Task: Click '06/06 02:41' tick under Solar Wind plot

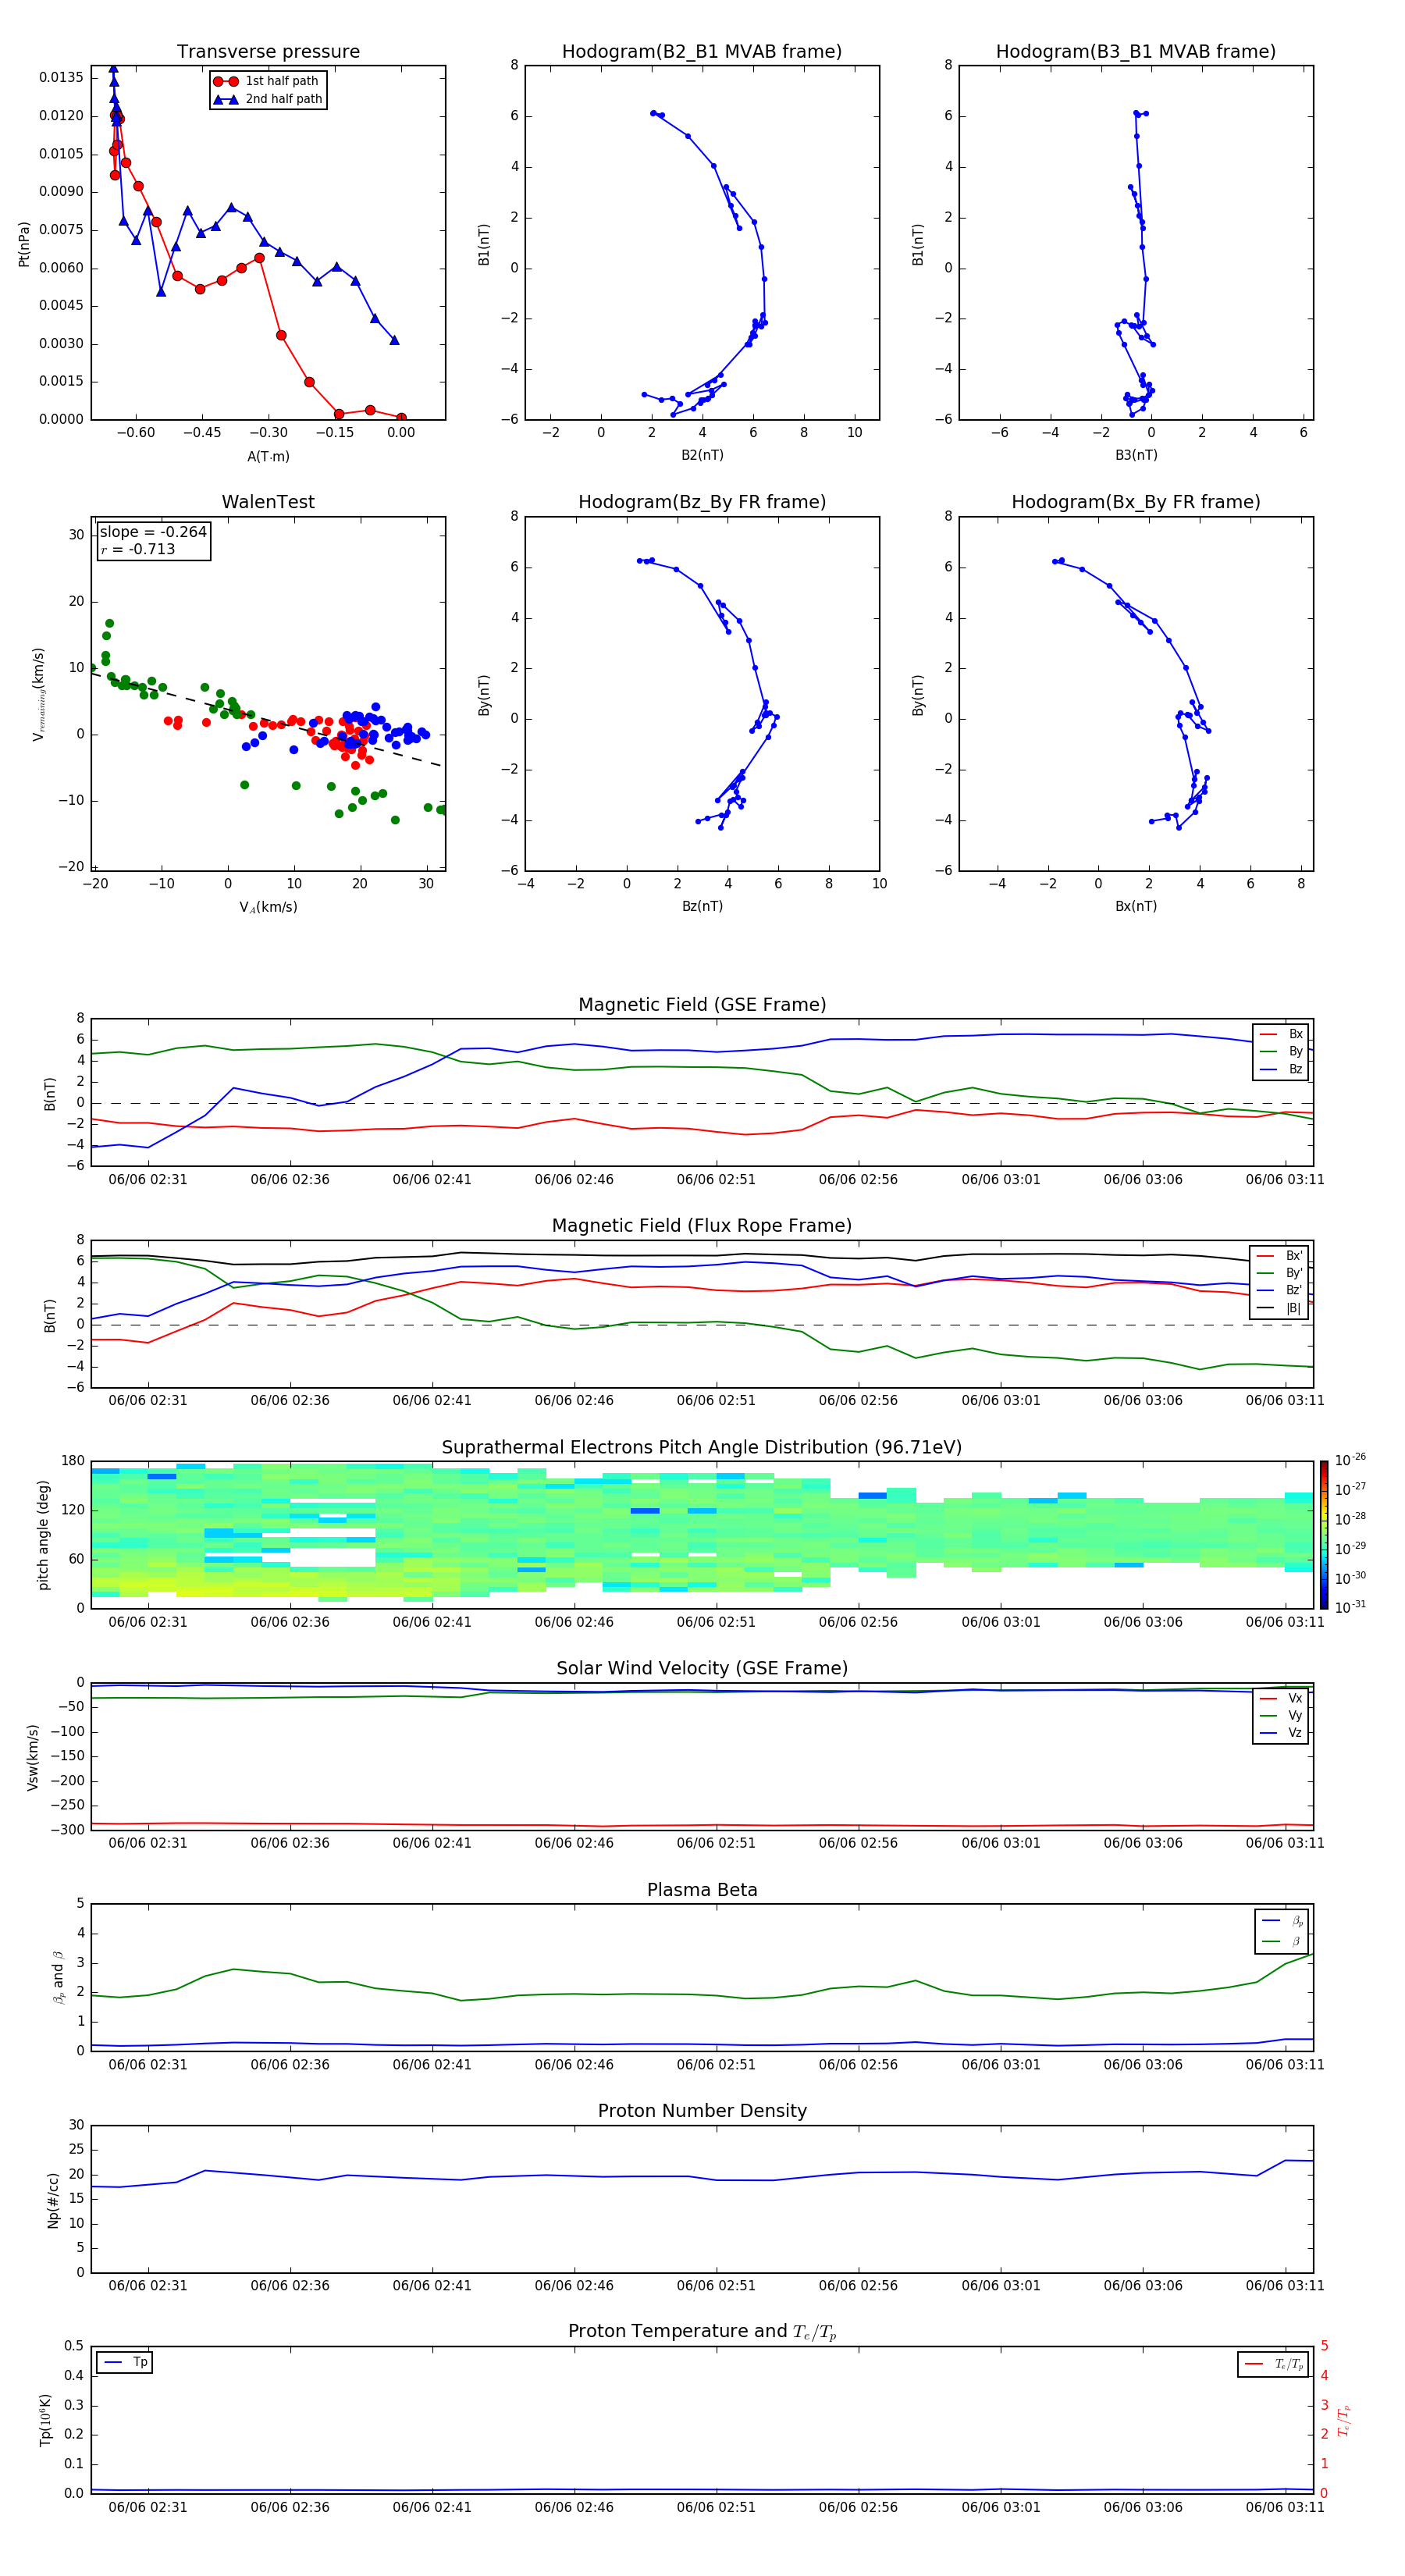Action: pos(432,1843)
